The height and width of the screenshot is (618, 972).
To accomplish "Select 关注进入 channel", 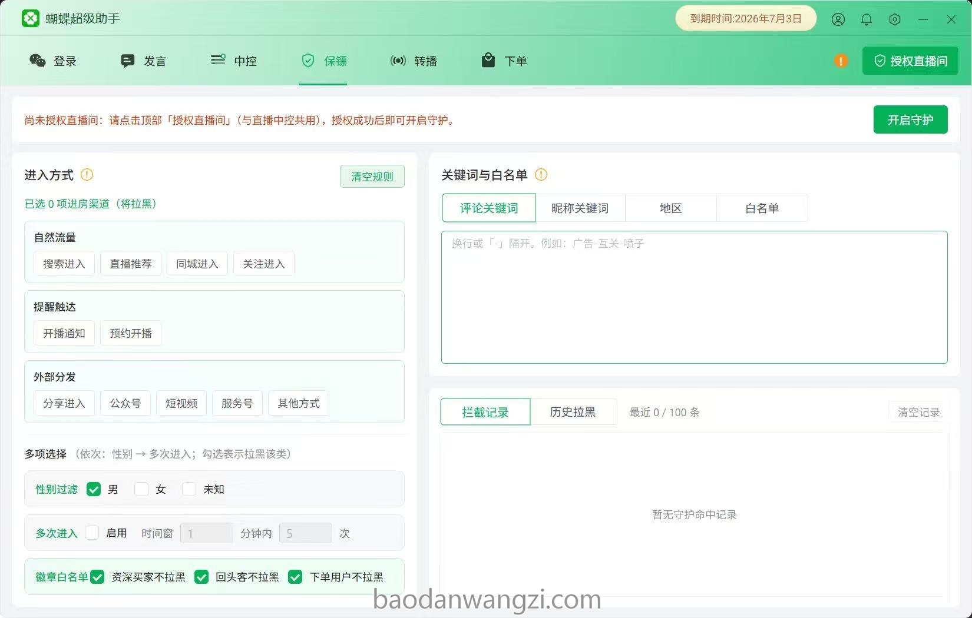I will [x=264, y=264].
